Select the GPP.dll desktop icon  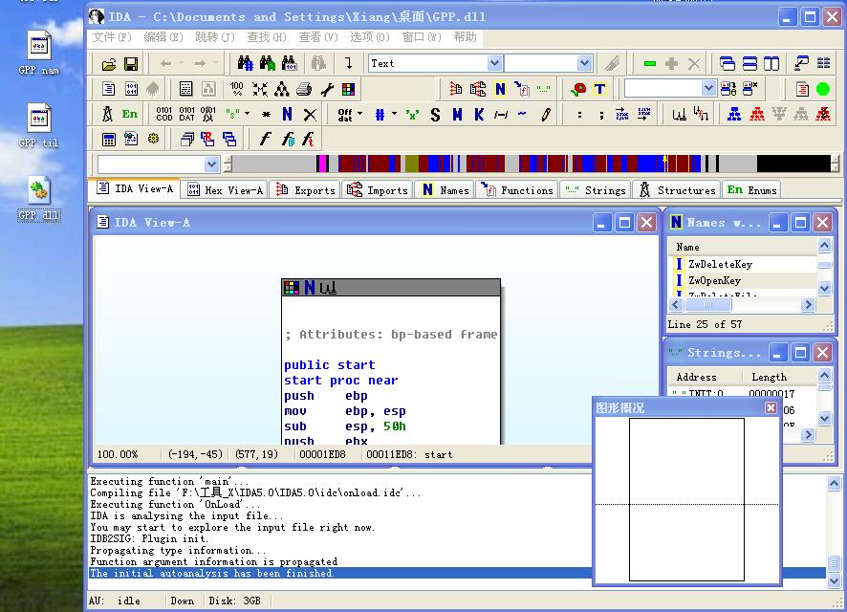[39, 199]
